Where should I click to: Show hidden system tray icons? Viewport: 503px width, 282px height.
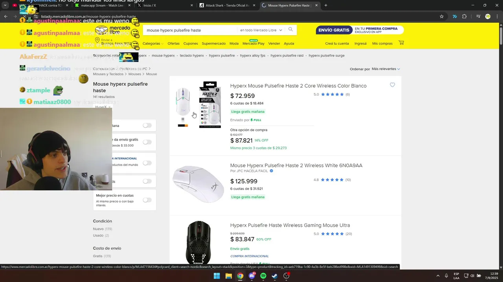438,276
